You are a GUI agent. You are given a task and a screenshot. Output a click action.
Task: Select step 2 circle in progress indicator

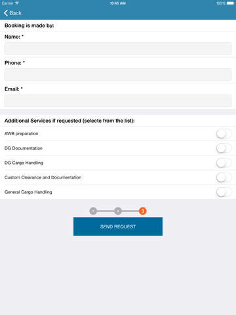click(x=118, y=211)
